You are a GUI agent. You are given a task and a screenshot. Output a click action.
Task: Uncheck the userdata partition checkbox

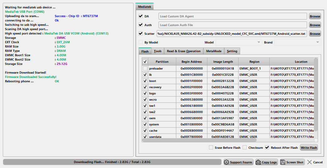(145, 137)
